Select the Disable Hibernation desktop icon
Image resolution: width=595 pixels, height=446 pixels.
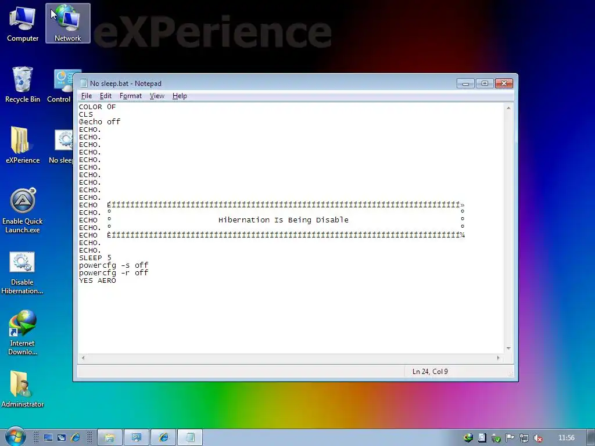(22, 273)
